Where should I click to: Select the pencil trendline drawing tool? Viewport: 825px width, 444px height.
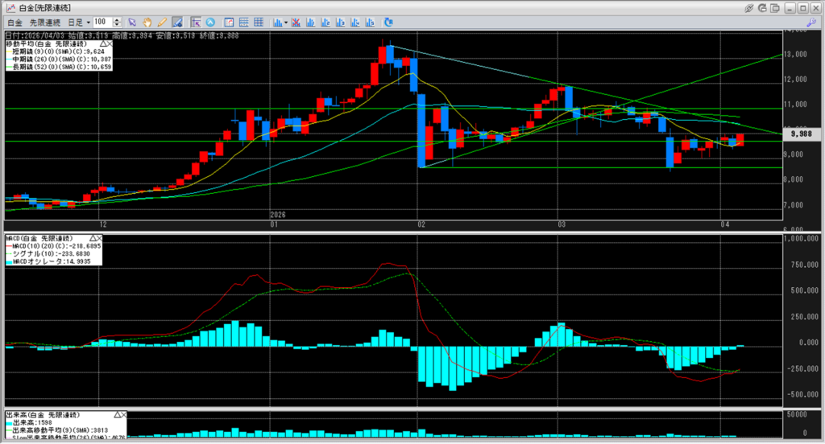point(162,22)
